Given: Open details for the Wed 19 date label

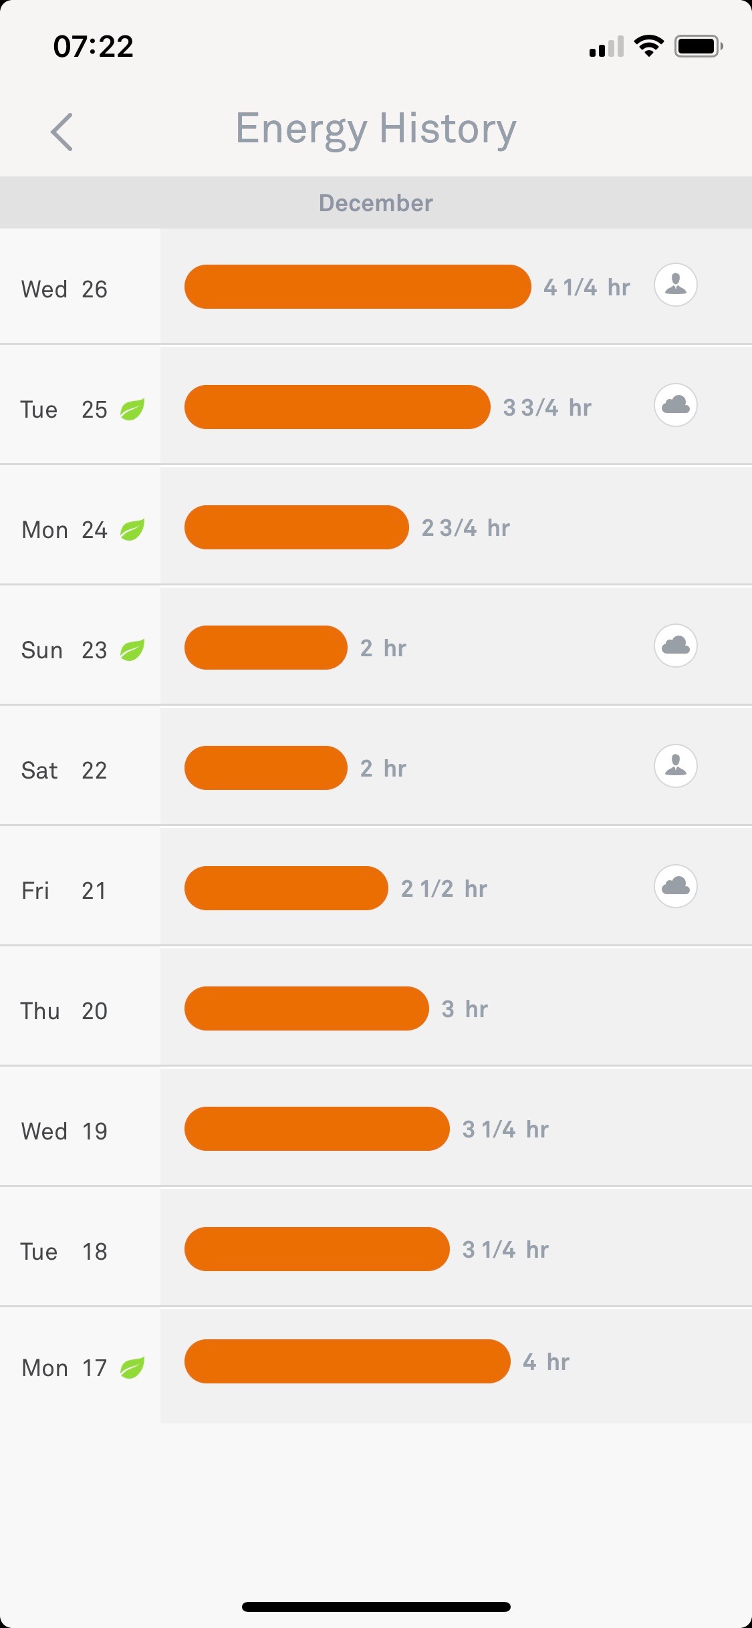Looking at the screenshot, I should [x=64, y=1131].
